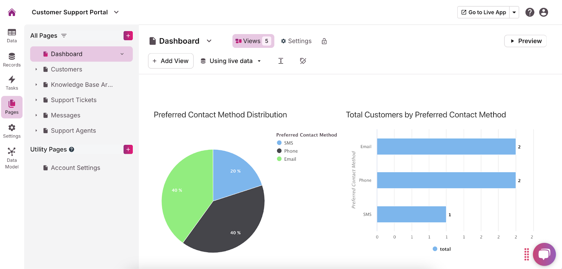The width and height of the screenshot is (562, 269).
Task: Open the chat support widget
Action: coord(544,254)
